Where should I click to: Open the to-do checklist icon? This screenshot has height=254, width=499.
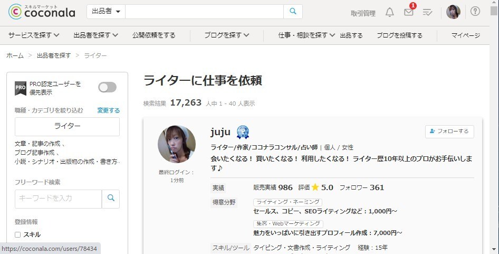[427, 12]
